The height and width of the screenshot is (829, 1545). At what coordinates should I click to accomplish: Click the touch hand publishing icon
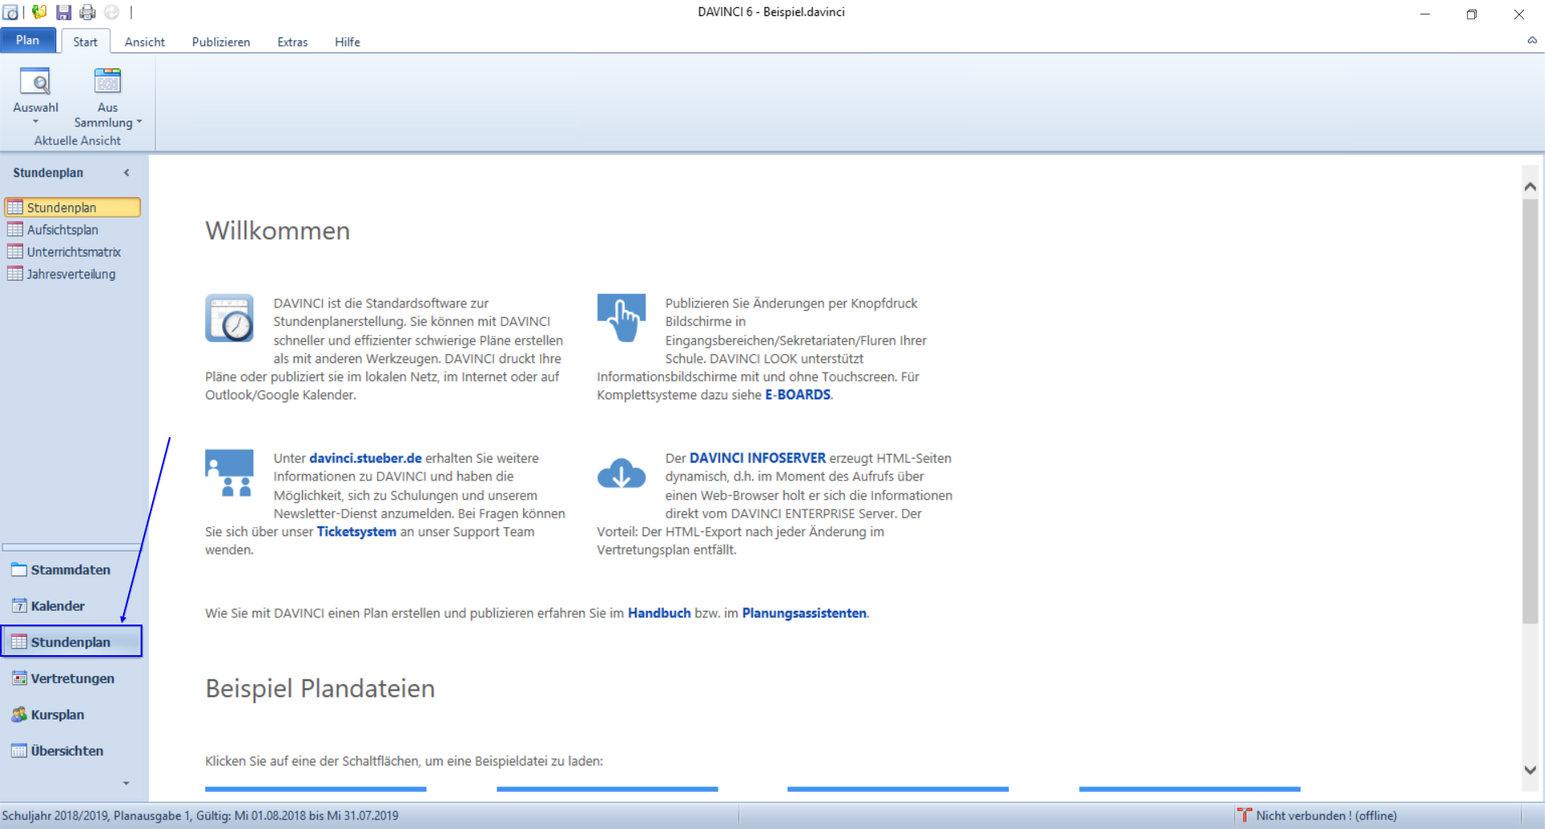tap(621, 318)
